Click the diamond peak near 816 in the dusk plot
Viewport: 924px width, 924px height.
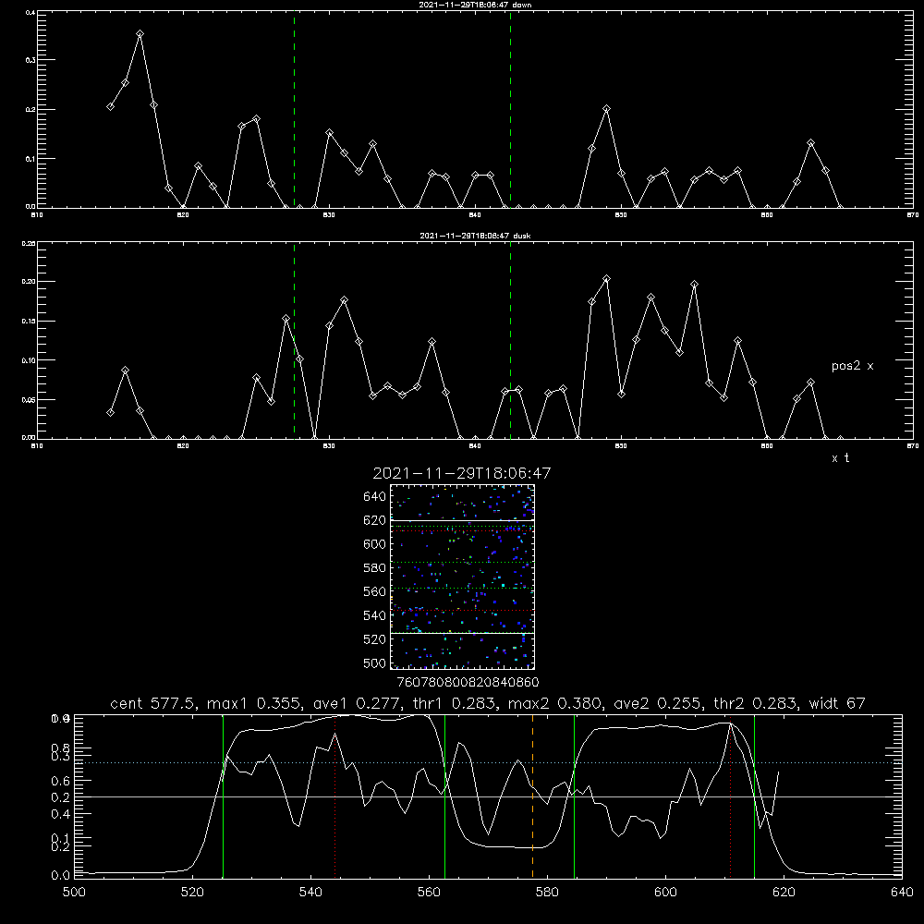pos(125,371)
